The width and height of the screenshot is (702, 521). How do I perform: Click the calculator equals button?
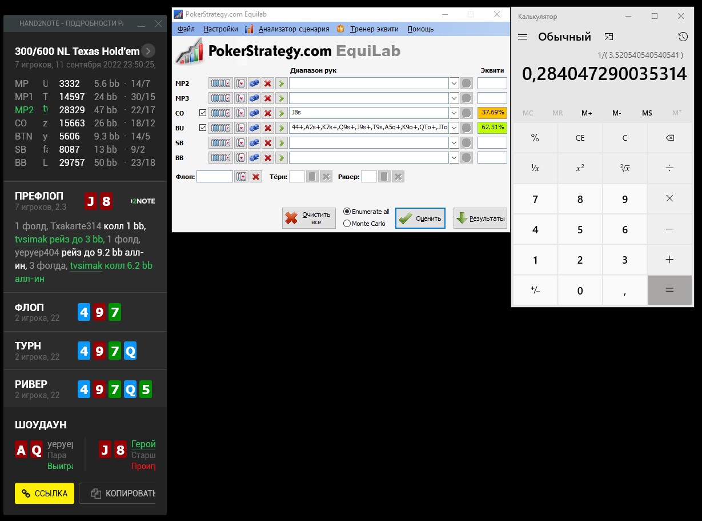(x=670, y=290)
